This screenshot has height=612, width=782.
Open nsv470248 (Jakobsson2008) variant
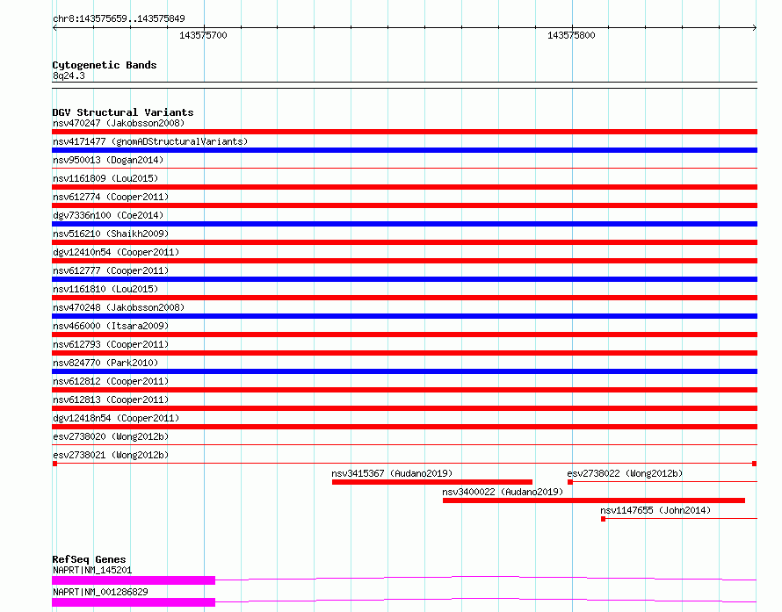[x=119, y=307]
